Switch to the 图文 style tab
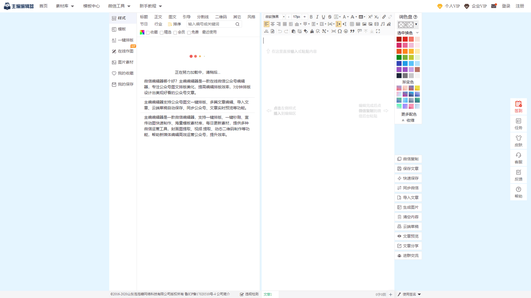 172,17
